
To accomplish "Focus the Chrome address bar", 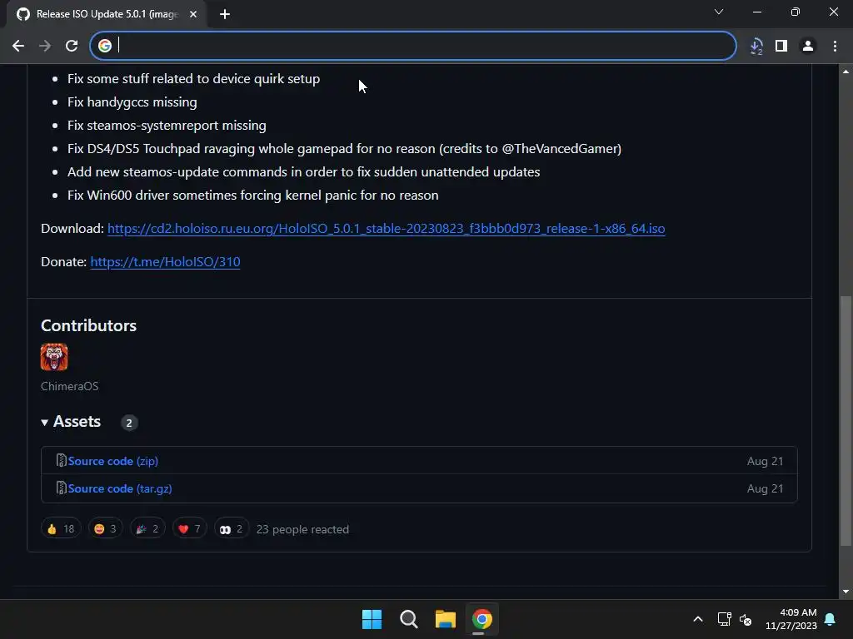I will click(x=413, y=46).
